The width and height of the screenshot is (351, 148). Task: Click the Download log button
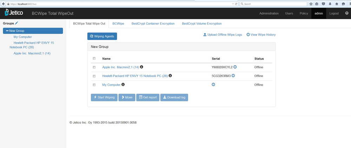[174, 97]
